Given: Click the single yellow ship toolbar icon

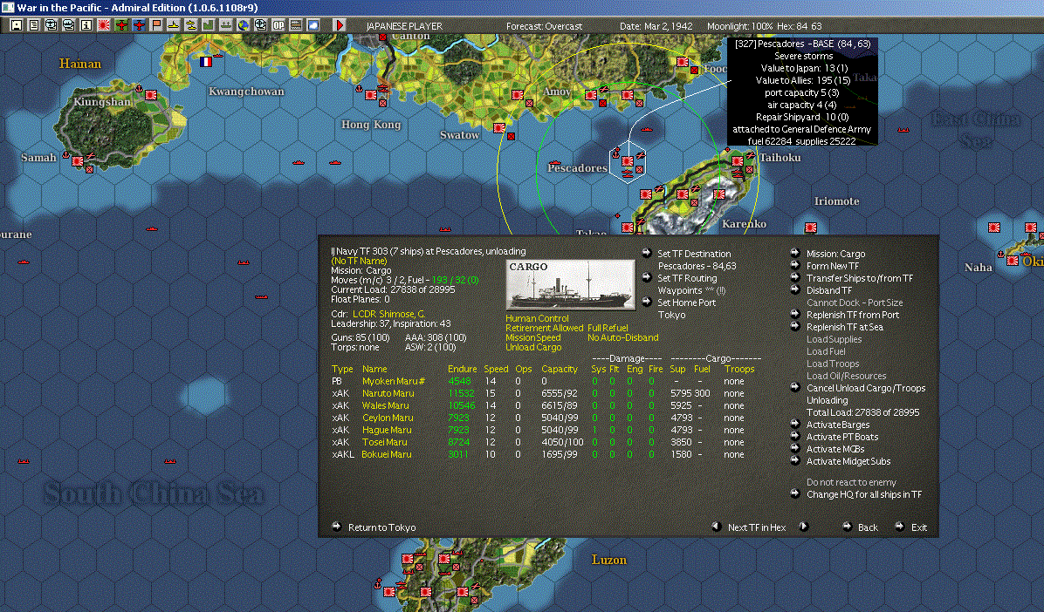Looking at the screenshot, I should point(173,25).
